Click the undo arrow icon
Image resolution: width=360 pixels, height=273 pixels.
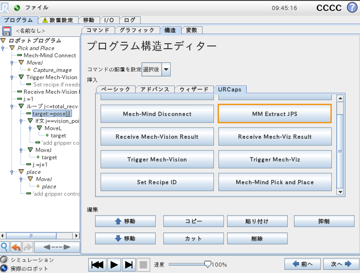tap(16, 247)
